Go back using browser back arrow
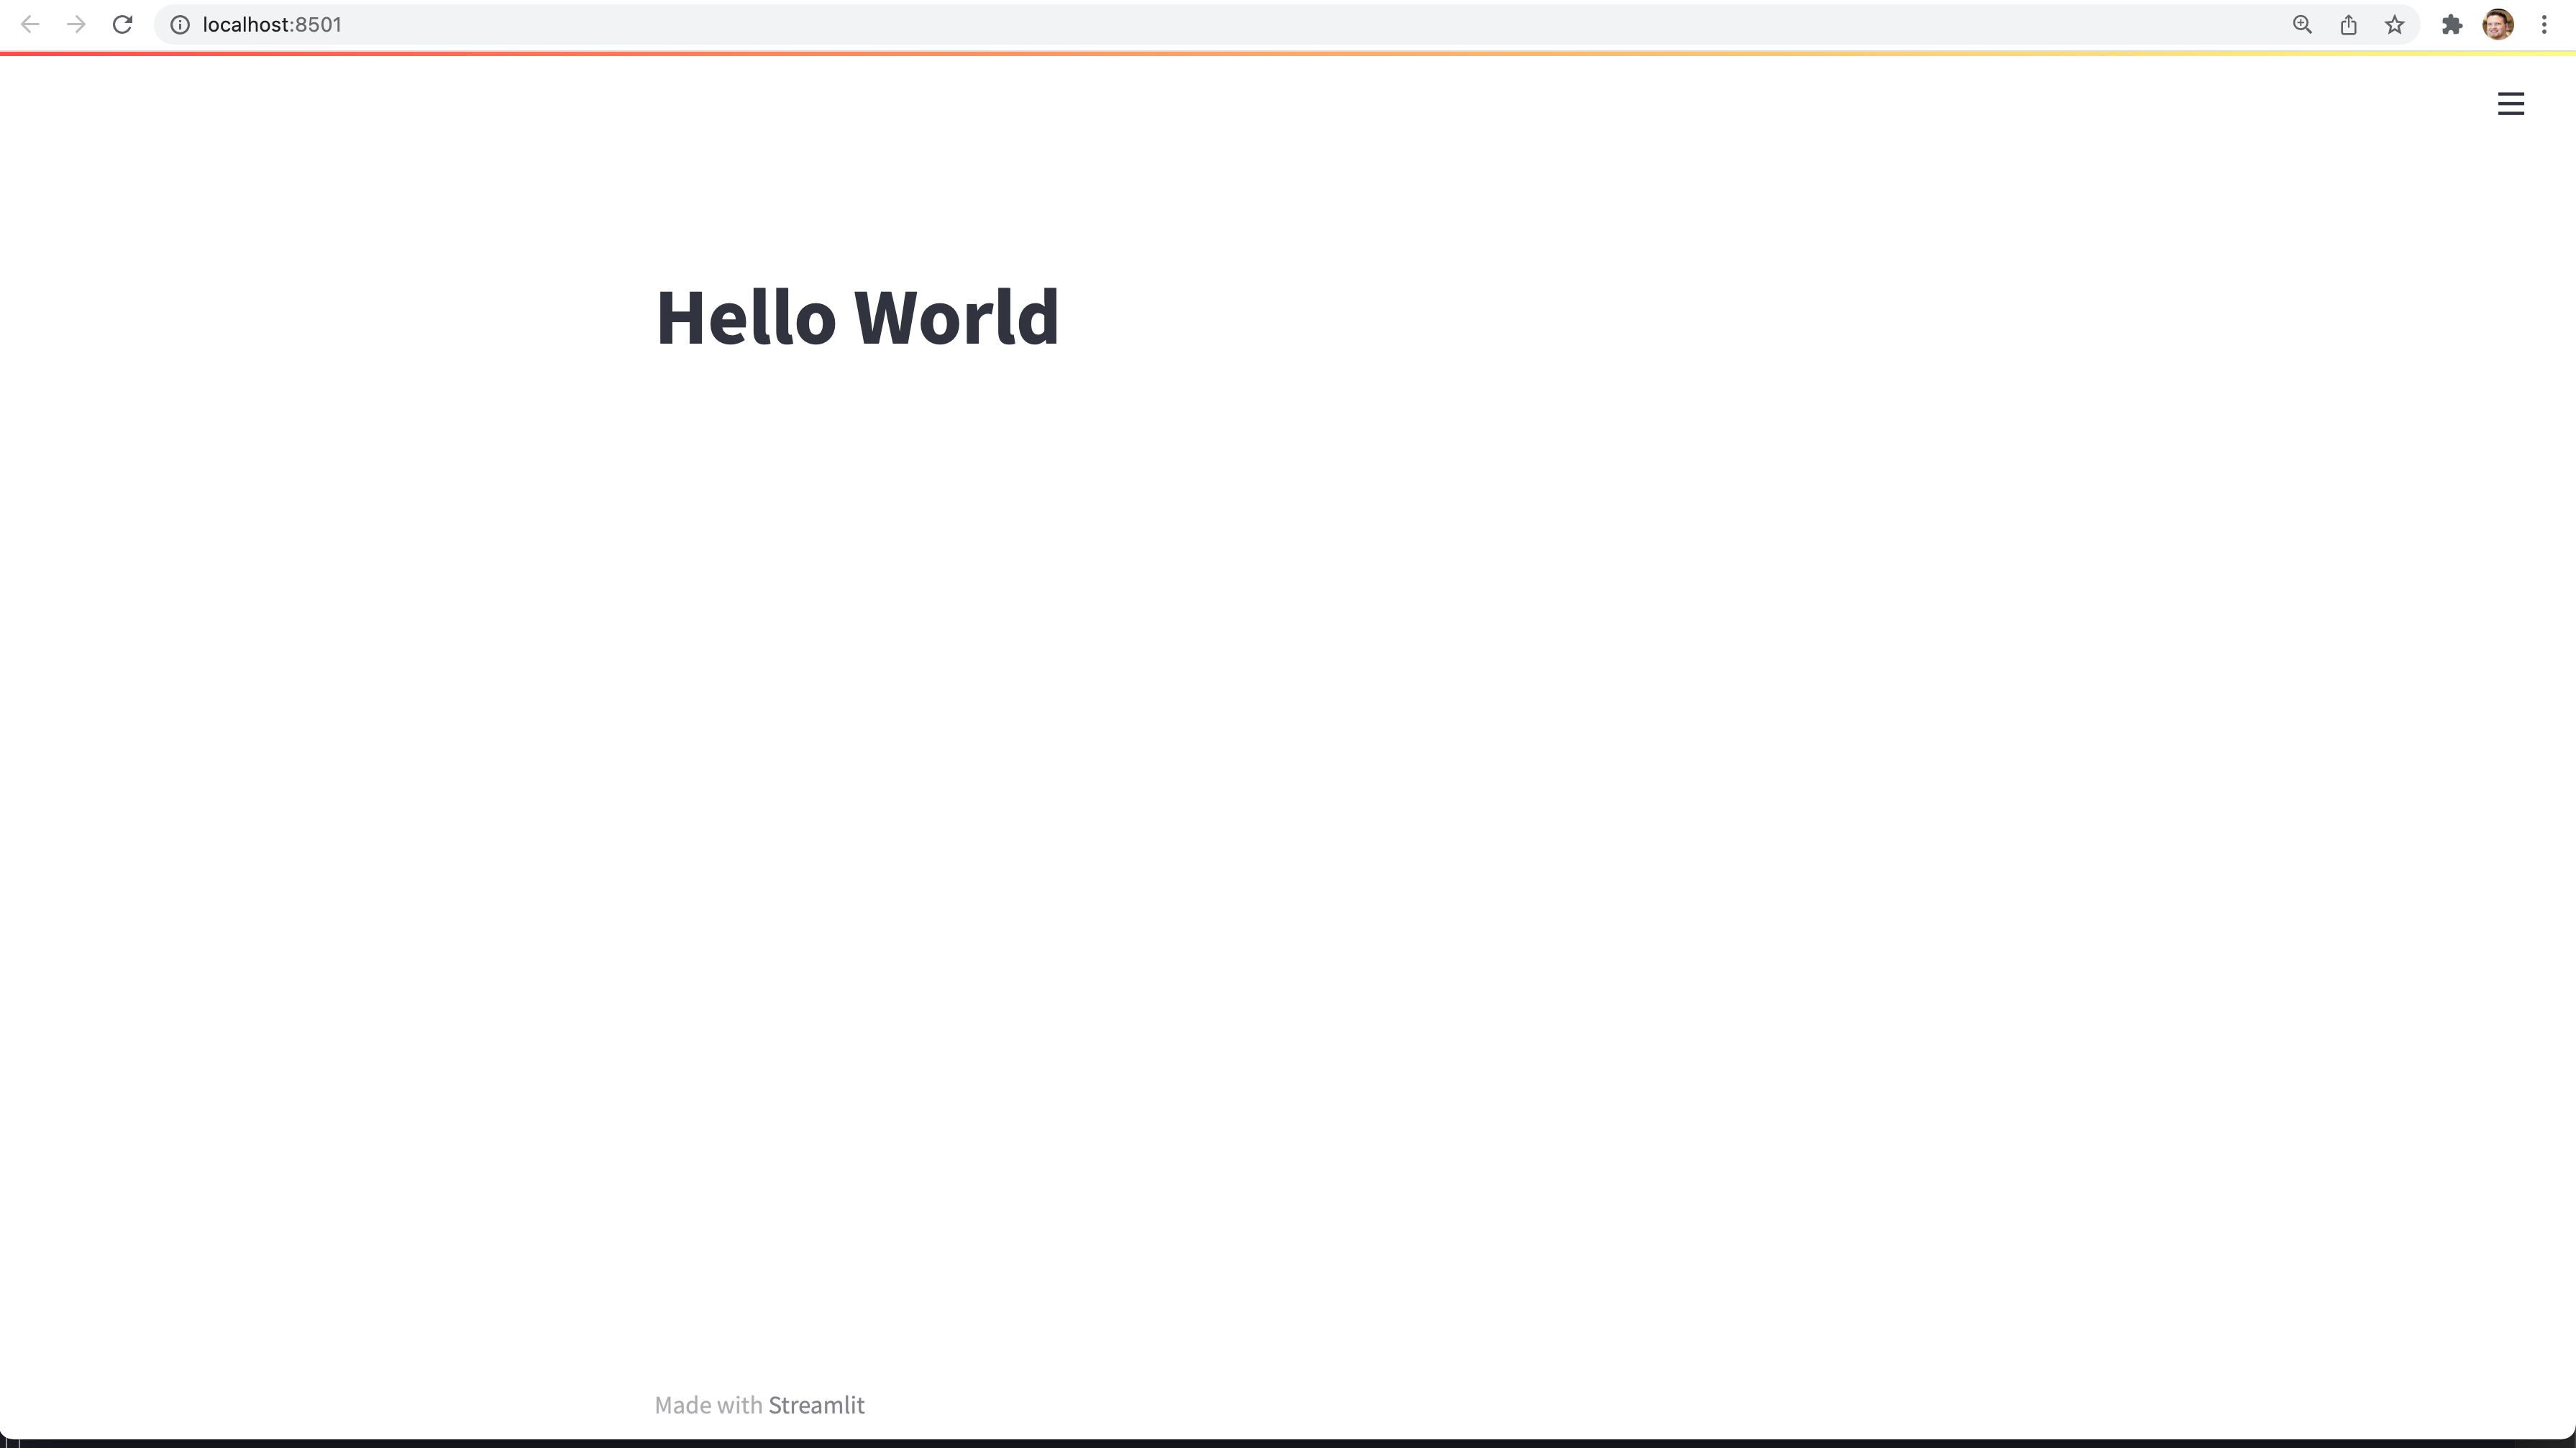The height and width of the screenshot is (1448, 2576). pyautogui.click(x=30, y=24)
